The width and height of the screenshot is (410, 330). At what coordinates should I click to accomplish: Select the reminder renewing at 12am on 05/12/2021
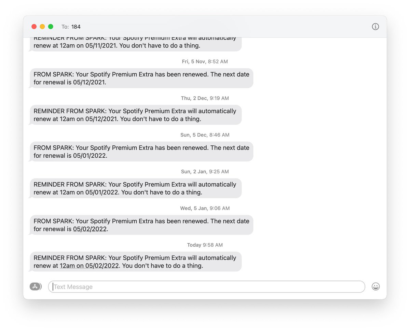(135, 115)
